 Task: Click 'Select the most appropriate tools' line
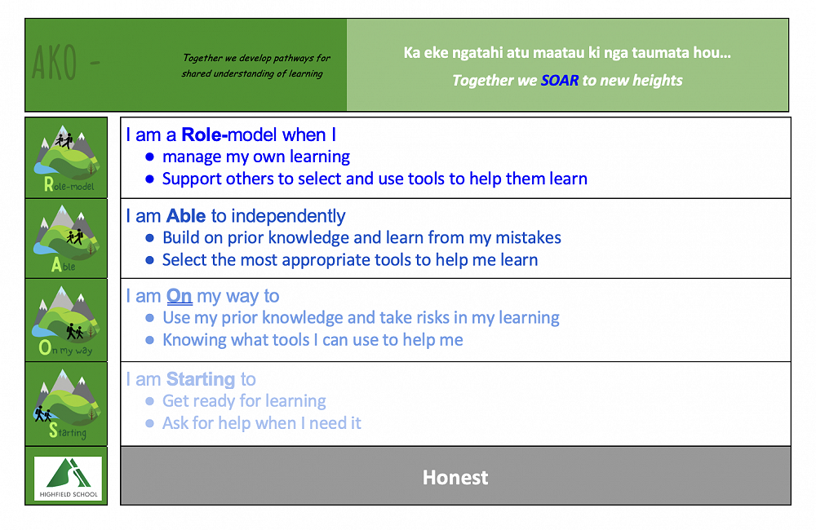click(350, 260)
